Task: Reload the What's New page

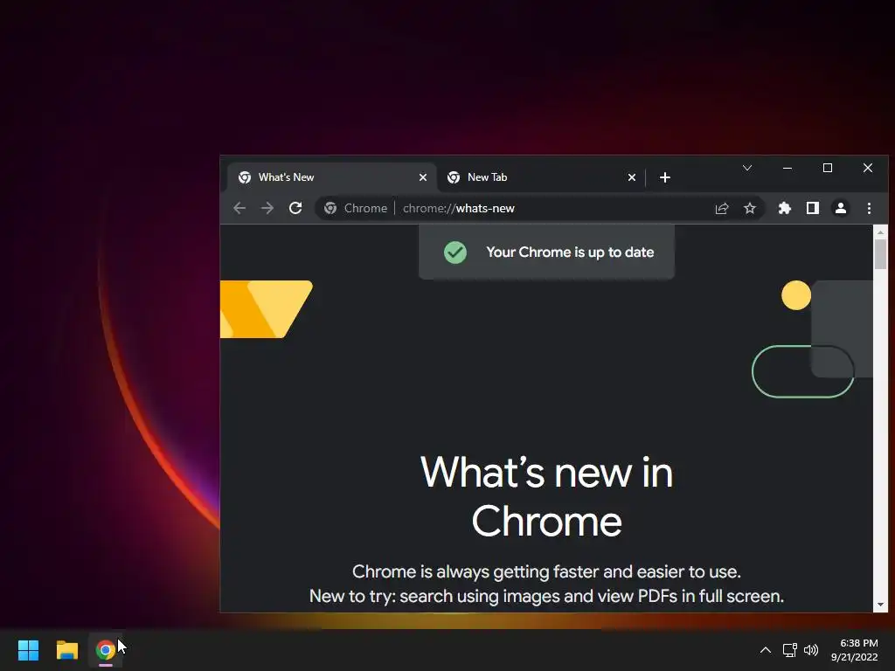Action: tap(295, 208)
